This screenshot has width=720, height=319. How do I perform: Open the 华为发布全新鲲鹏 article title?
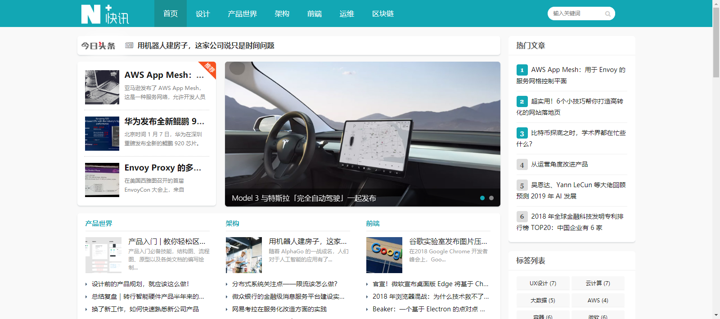(x=164, y=121)
